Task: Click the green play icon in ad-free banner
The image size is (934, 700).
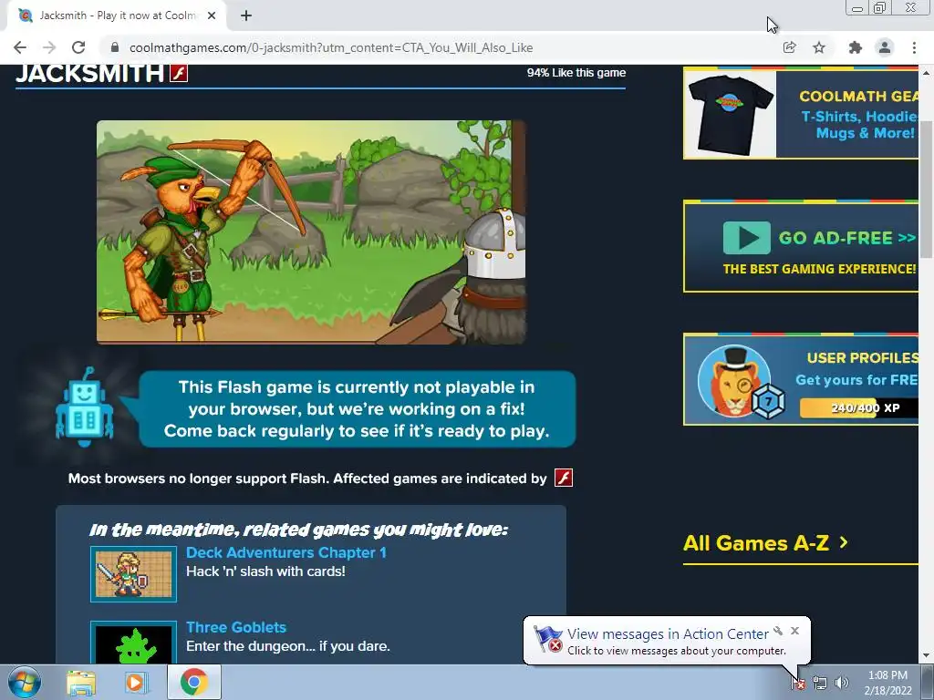Action: [x=746, y=238]
